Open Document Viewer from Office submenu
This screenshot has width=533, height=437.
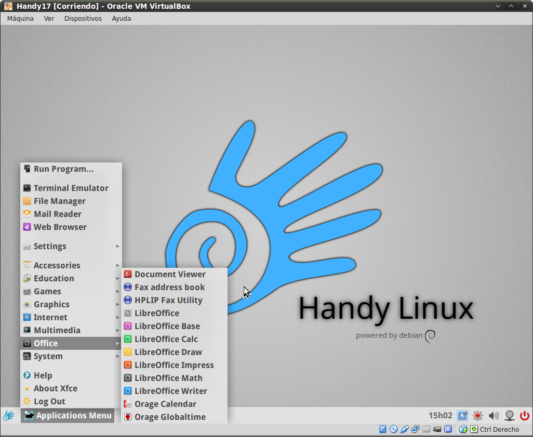pyautogui.click(x=170, y=274)
